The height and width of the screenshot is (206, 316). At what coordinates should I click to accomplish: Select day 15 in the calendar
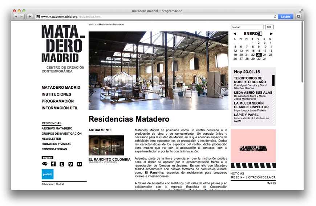tap(253, 51)
